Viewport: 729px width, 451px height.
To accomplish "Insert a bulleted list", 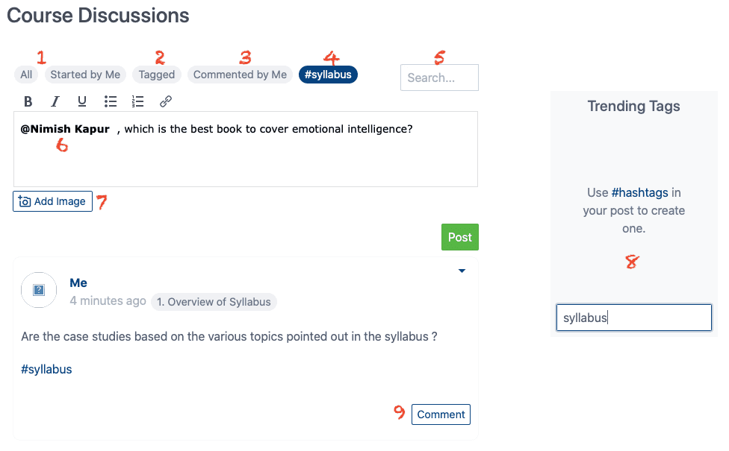I will click(x=110, y=101).
